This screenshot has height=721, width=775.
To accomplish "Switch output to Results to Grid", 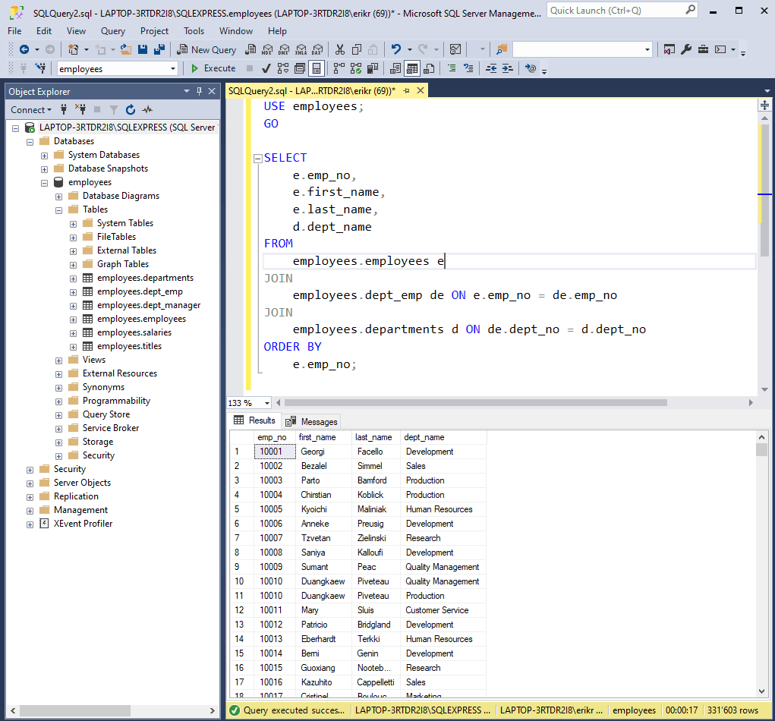I will [x=412, y=68].
